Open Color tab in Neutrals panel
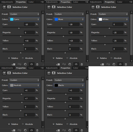 coord(31,68)
